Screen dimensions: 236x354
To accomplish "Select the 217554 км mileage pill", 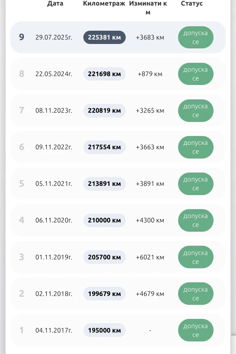I will point(104,147).
